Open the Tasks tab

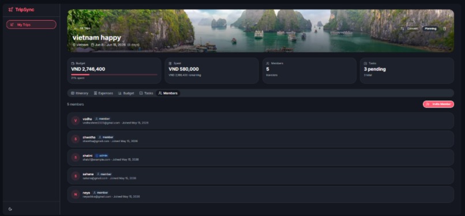point(146,93)
